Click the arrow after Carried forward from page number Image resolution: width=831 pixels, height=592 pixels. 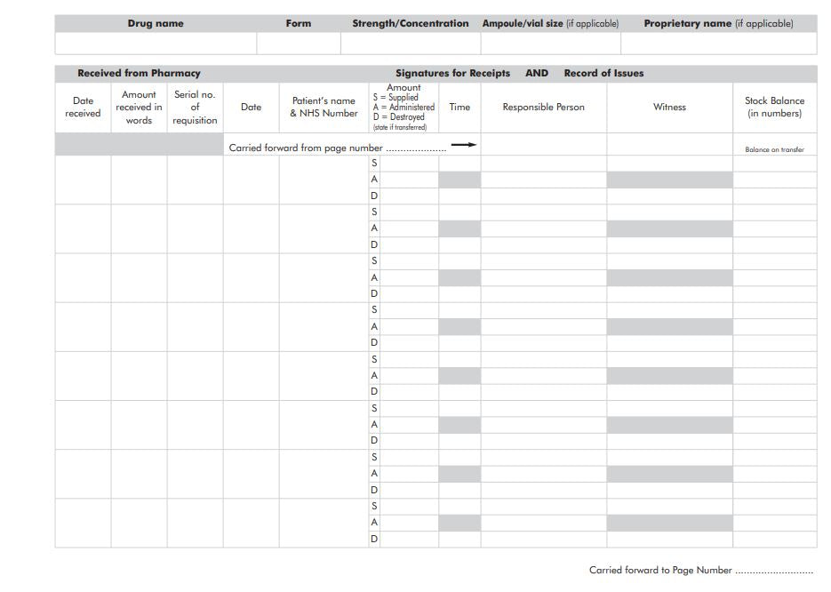click(x=463, y=145)
